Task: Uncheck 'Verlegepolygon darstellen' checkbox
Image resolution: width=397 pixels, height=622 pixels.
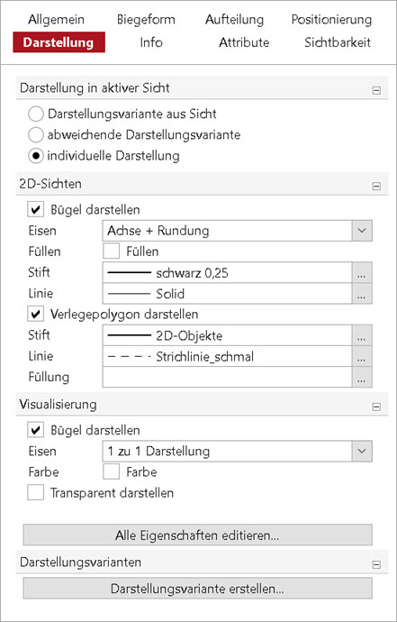Action: [x=36, y=315]
